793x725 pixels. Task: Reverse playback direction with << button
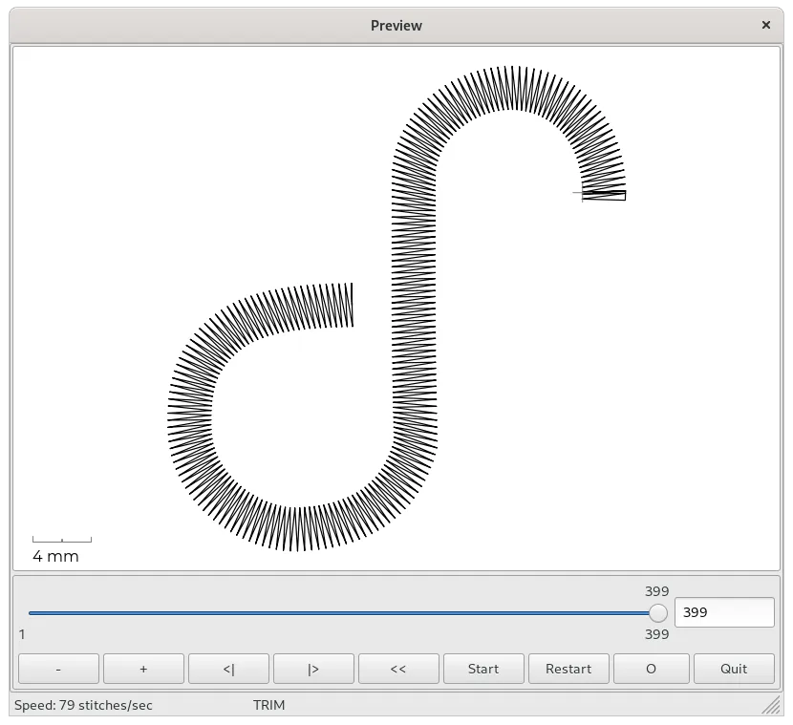398,669
